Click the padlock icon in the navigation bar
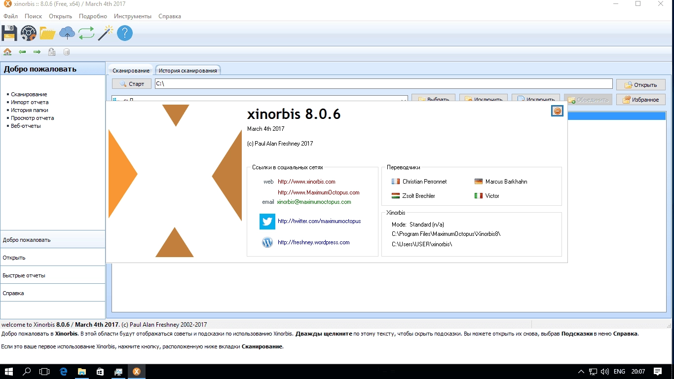 coord(52,52)
